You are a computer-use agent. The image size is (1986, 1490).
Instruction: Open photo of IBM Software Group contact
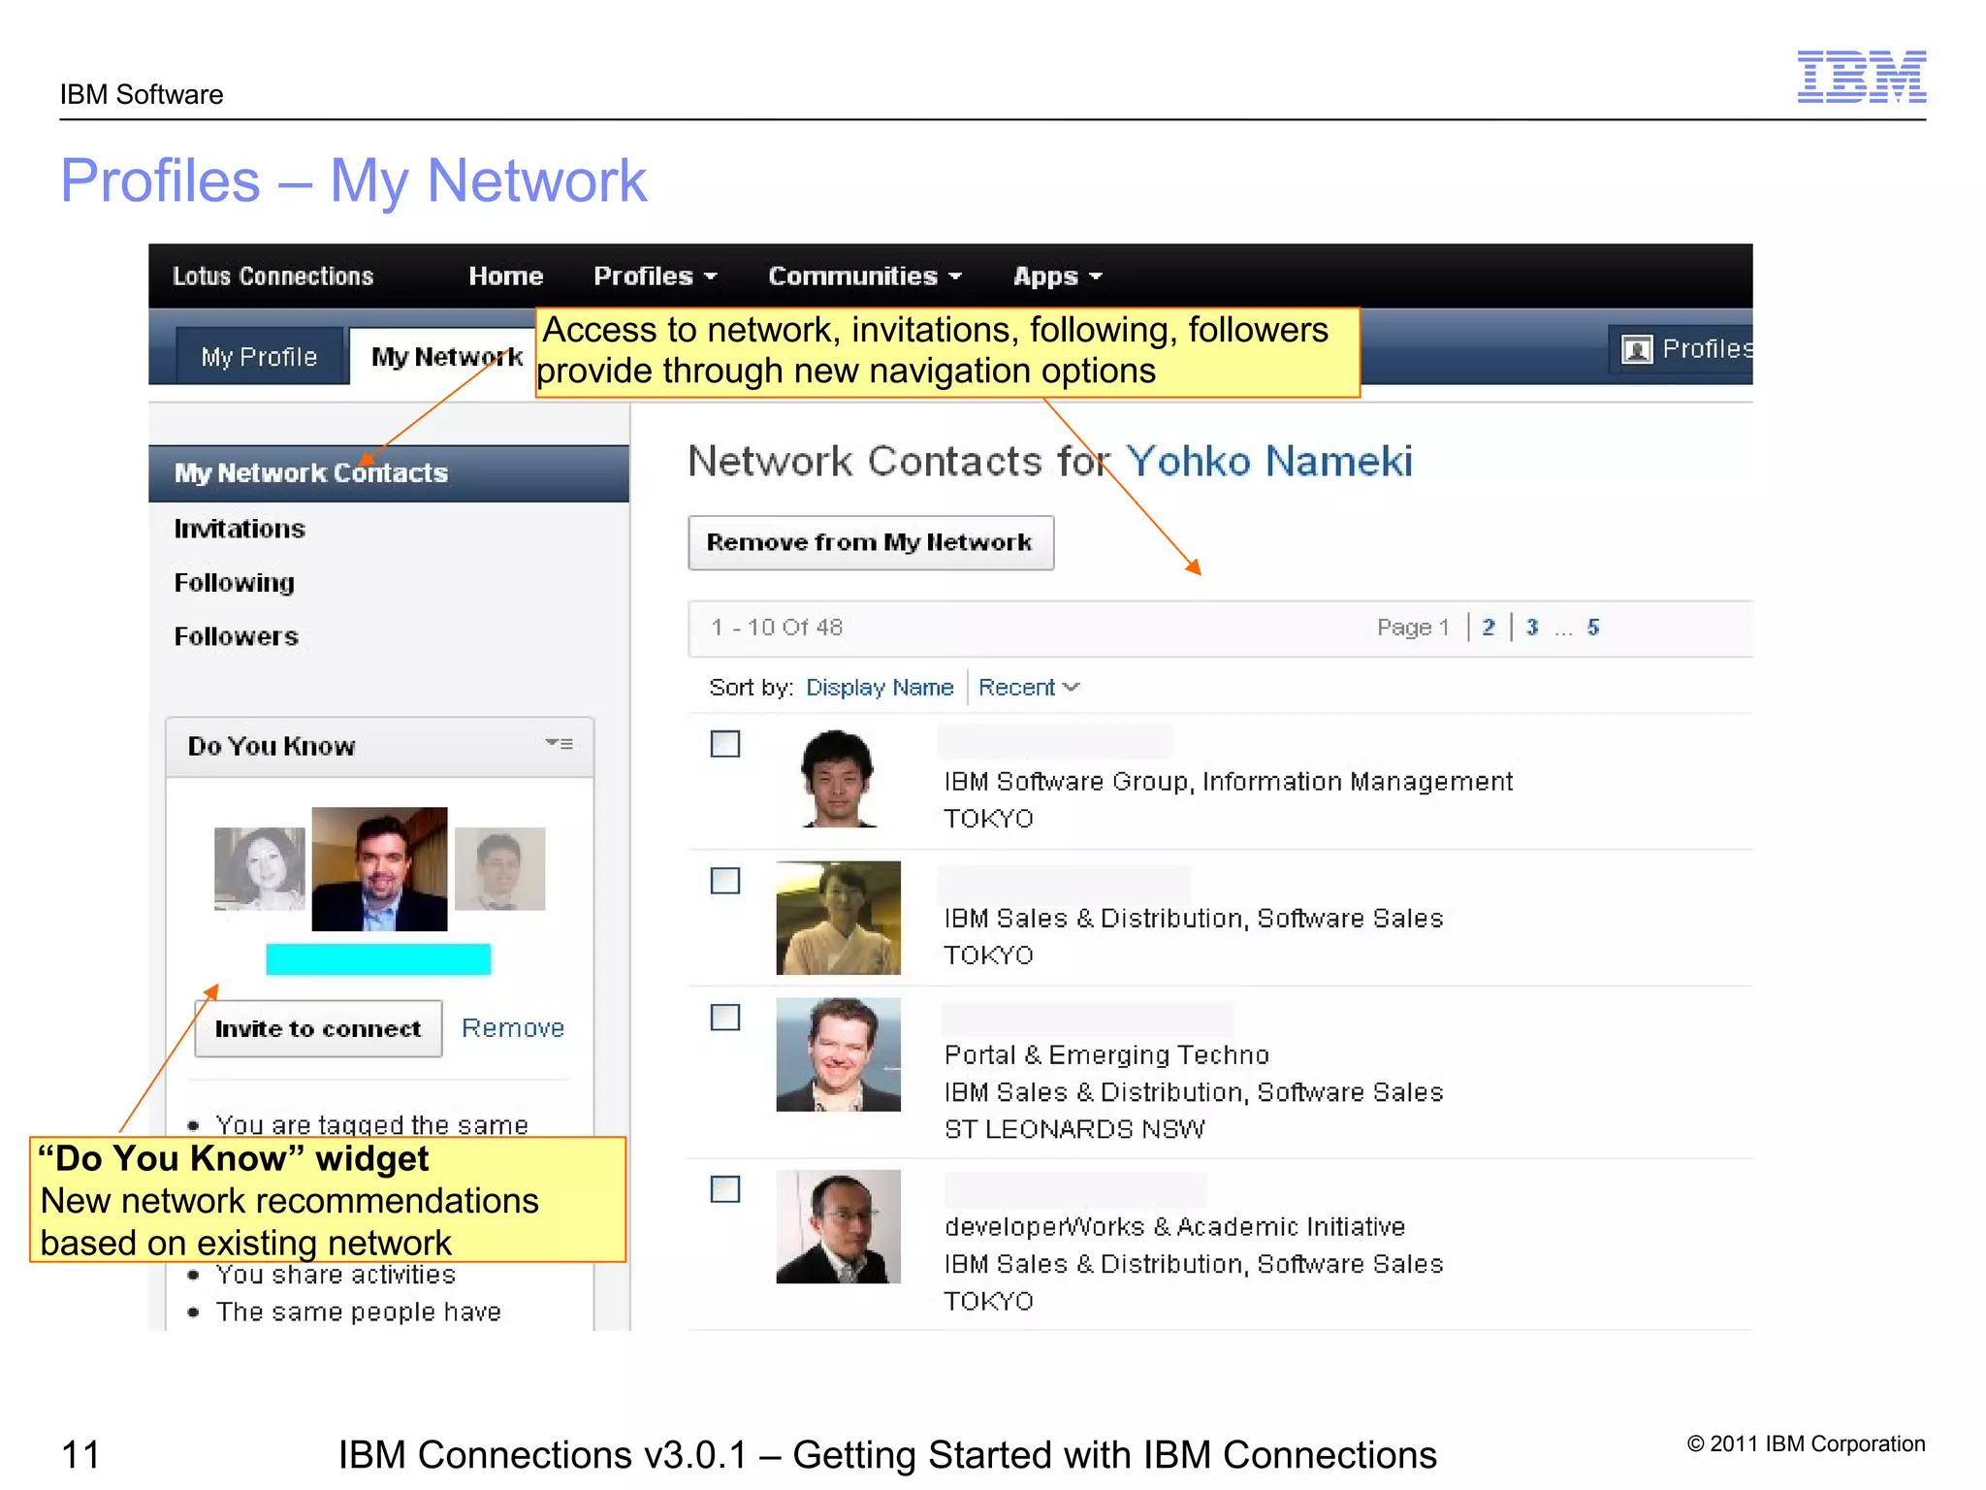point(839,779)
